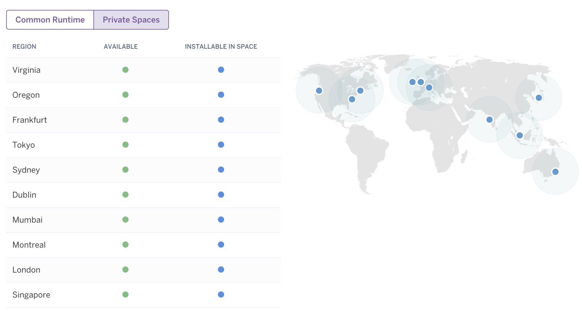
Task: Click the Frankfurt marker in central Europe
Action: pyautogui.click(x=429, y=88)
